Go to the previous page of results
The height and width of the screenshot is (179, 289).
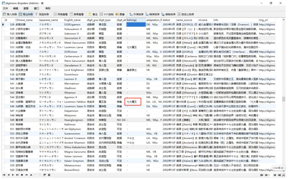266,175
